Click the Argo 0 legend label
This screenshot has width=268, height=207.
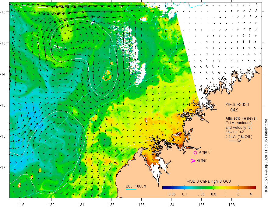pyautogui.click(x=205, y=152)
